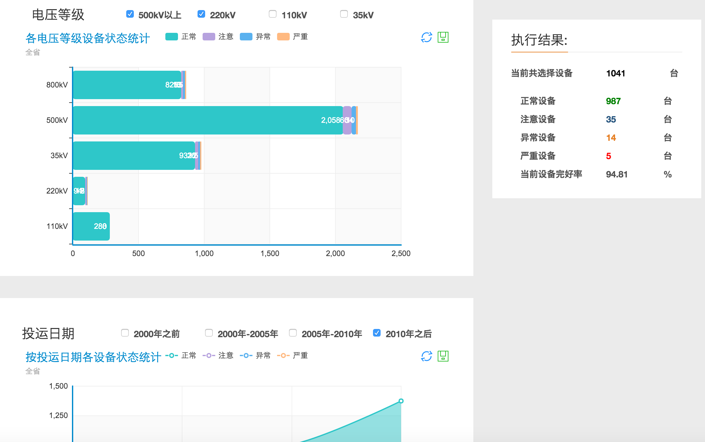Viewport: 705px width, 442px height.
Task: Toggle 异常 legend swatch in bar chart
Action: pyautogui.click(x=246, y=37)
